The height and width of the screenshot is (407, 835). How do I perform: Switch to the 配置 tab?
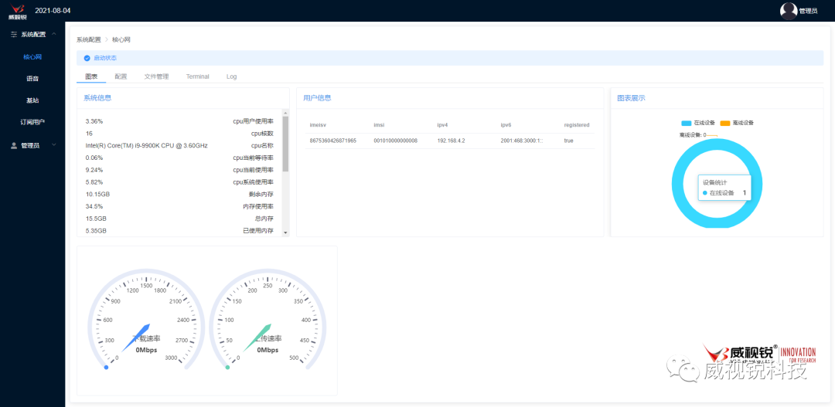(x=121, y=76)
